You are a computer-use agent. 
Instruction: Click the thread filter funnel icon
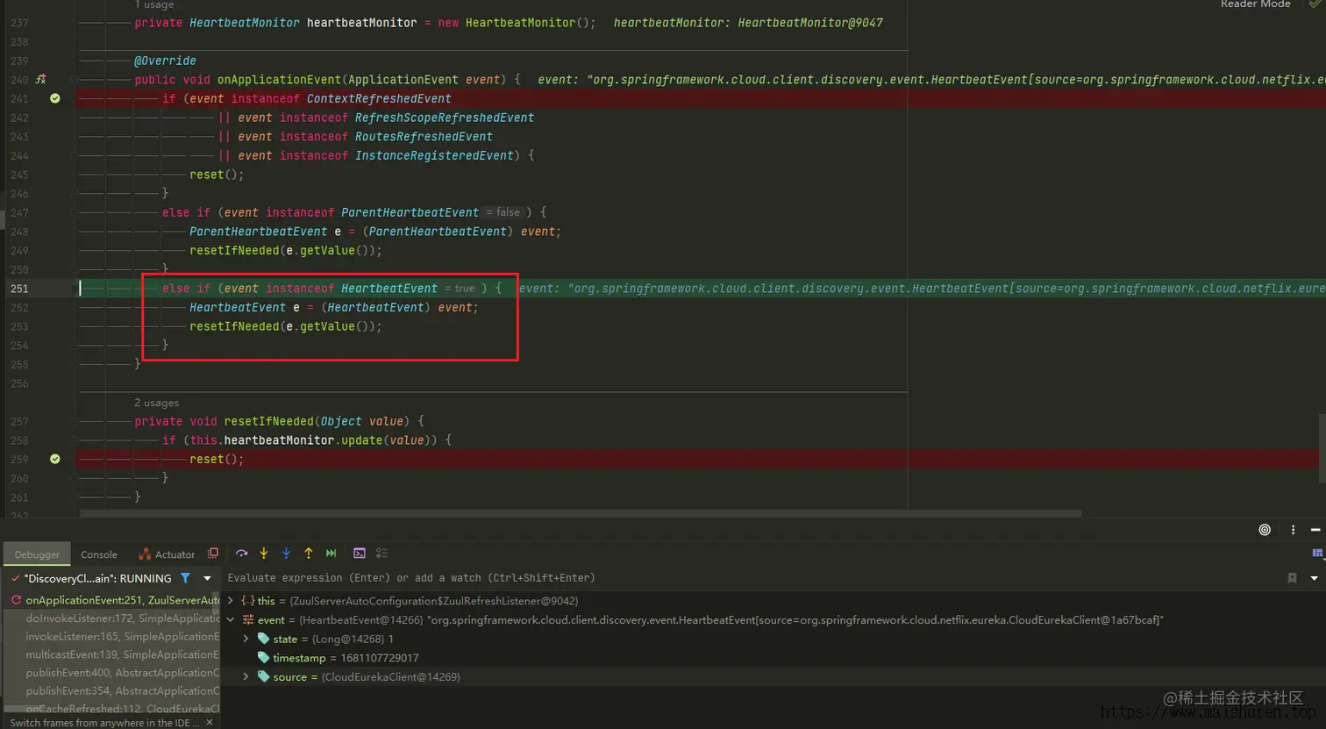[185, 578]
